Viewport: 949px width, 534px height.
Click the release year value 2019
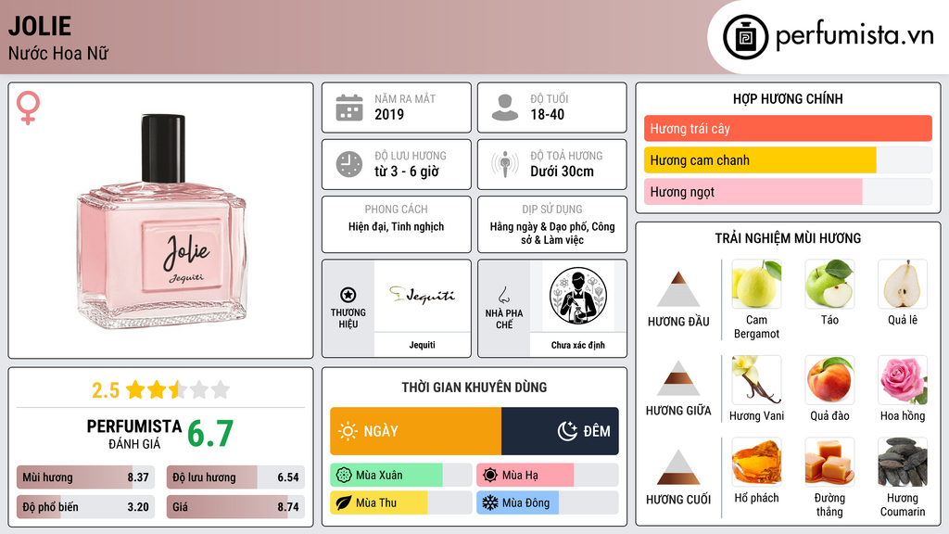point(389,114)
